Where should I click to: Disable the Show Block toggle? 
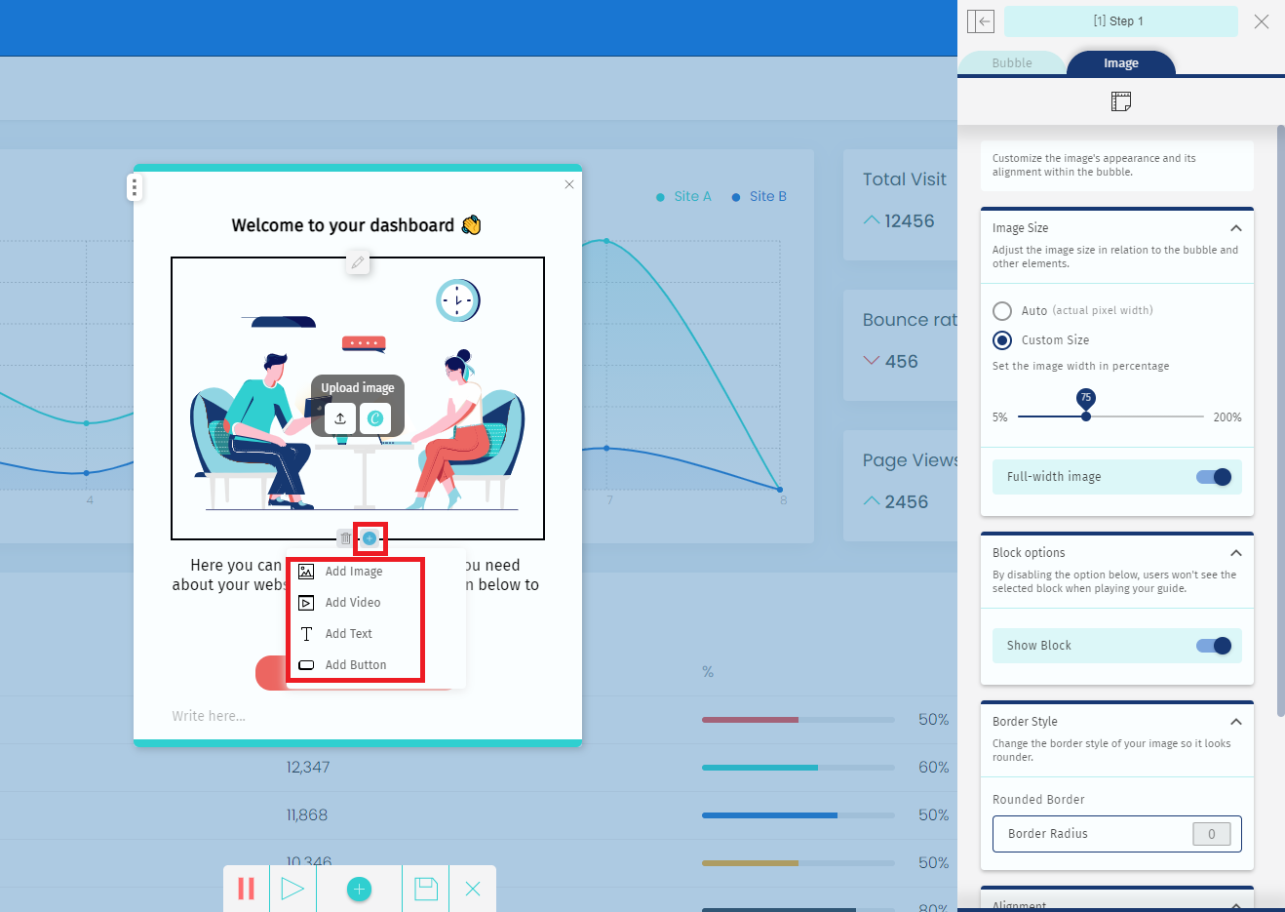[x=1214, y=646]
